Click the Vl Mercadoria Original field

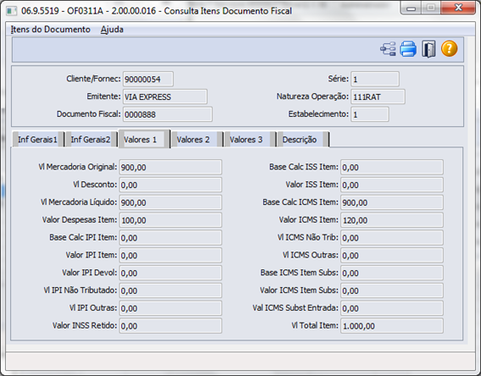pos(171,167)
